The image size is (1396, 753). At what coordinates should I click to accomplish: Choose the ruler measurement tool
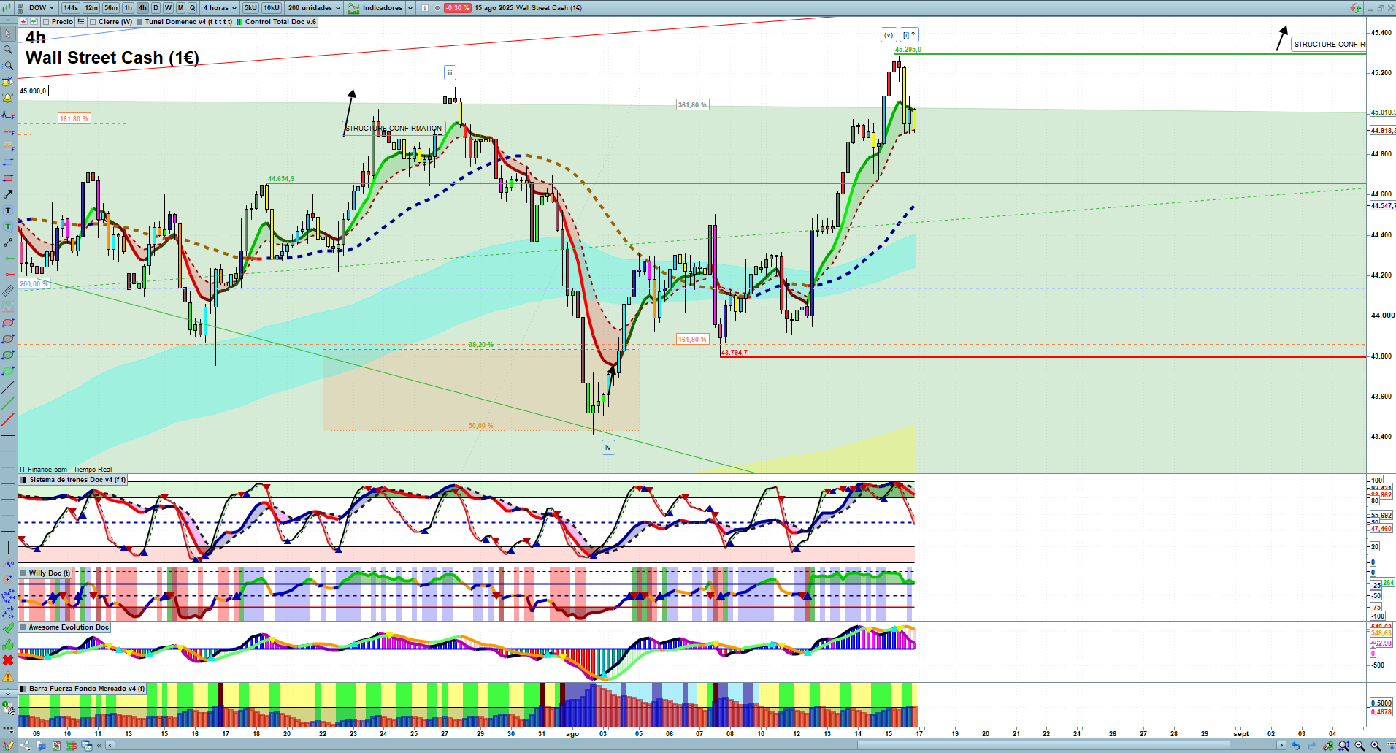pos(8,291)
